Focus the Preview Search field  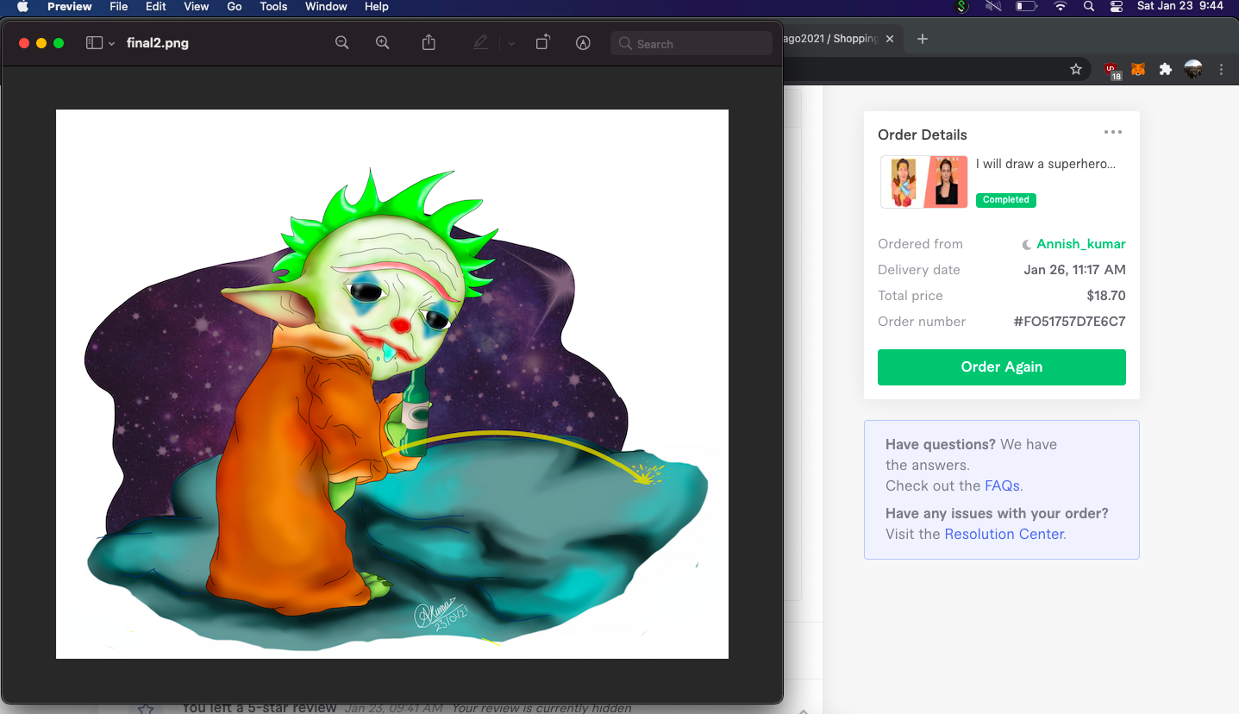[691, 43]
